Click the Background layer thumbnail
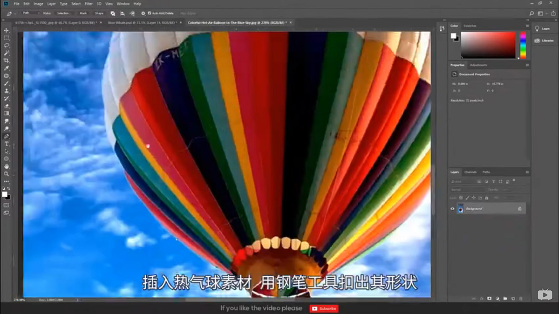Image resolution: width=559 pixels, height=314 pixels. (461, 208)
